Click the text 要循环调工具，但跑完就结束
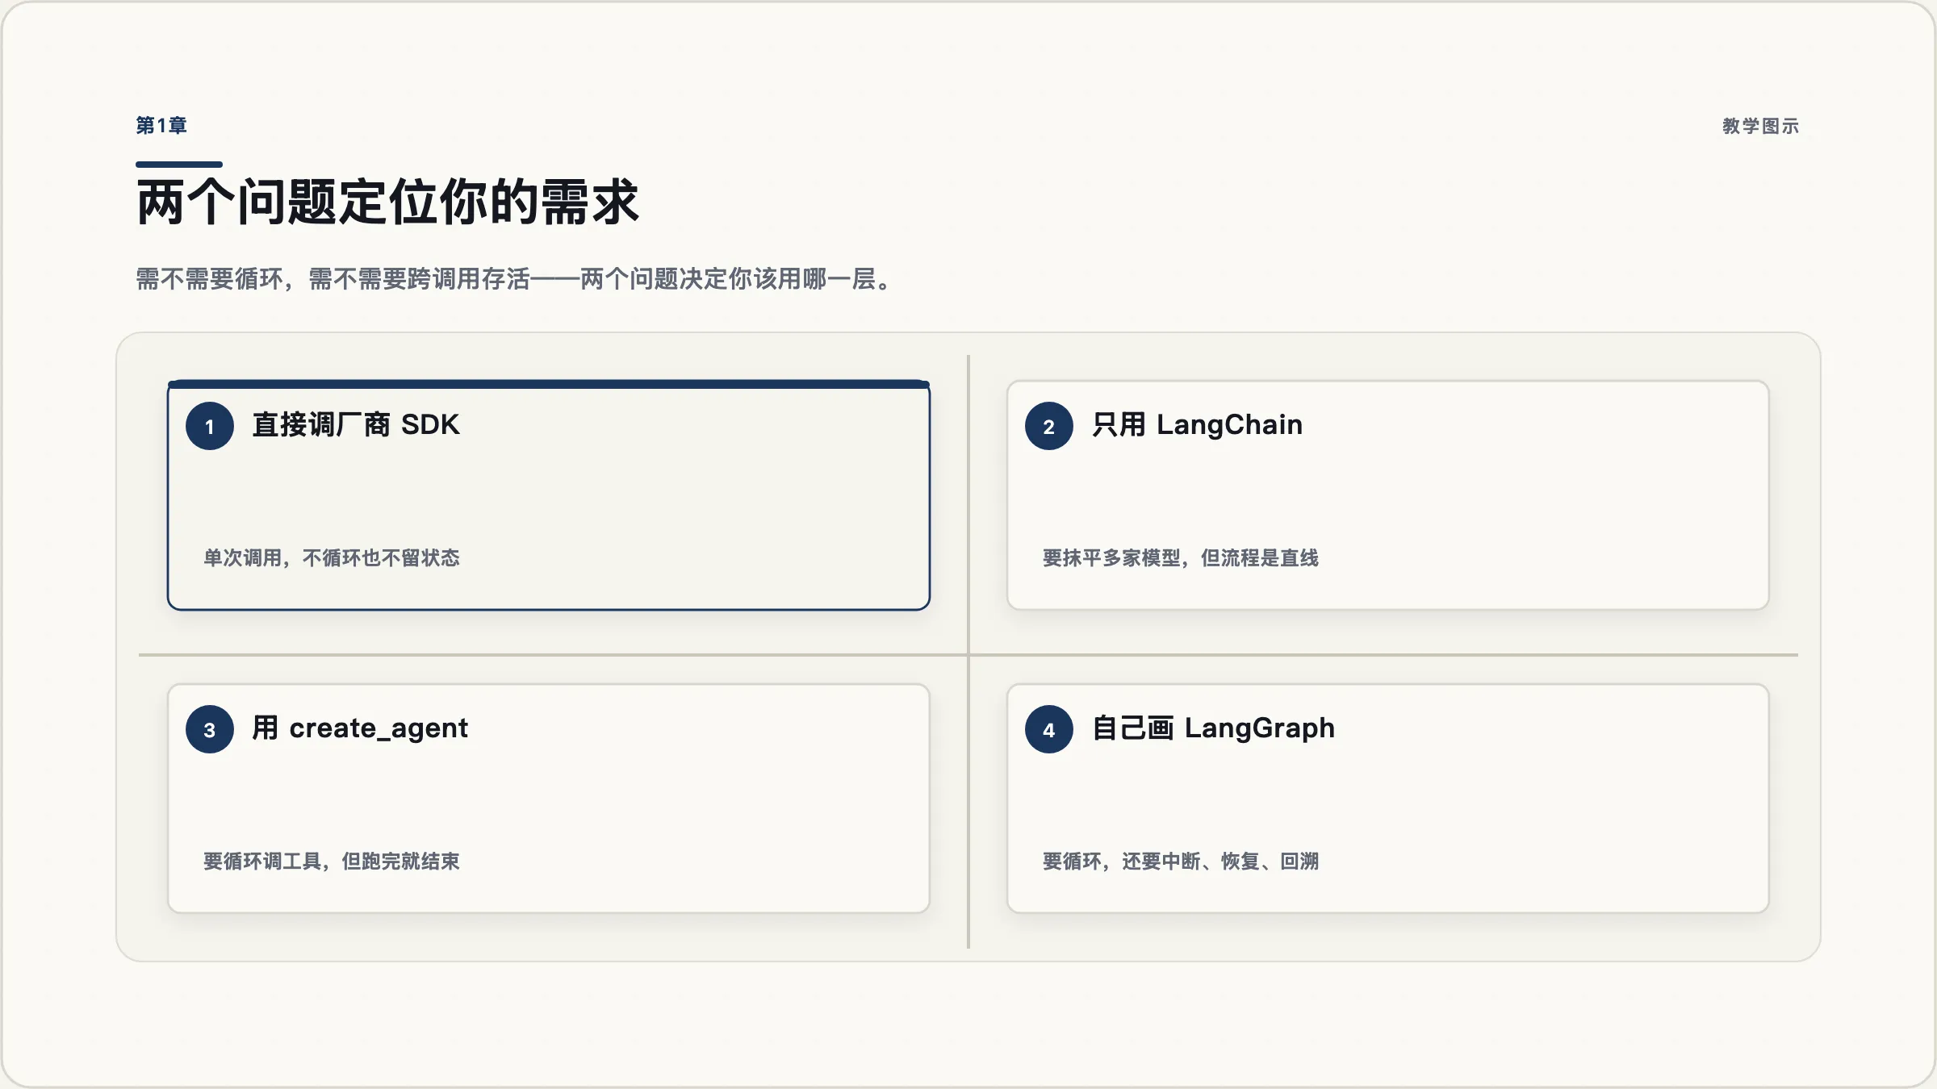 332,861
